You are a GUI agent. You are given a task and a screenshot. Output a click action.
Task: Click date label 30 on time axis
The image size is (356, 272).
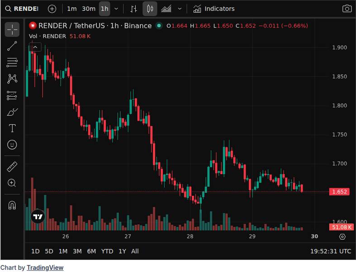(314, 237)
